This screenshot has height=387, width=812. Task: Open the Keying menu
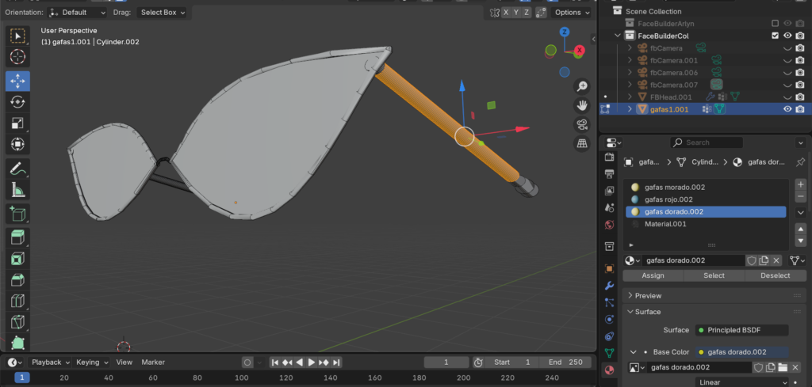point(91,362)
